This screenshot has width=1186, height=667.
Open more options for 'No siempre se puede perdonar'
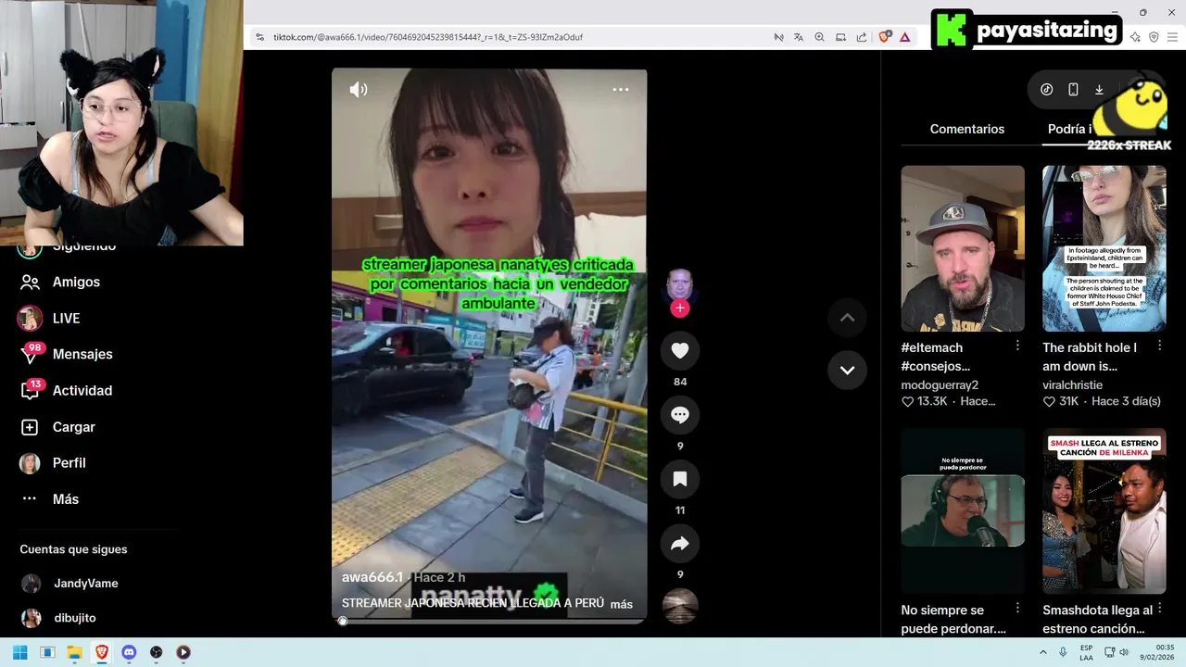click(x=1017, y=609)
